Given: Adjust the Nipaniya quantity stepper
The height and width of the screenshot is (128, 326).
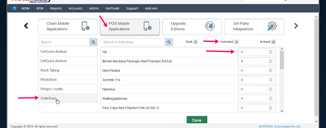Looking at the screenshot, I should (270, 89).
